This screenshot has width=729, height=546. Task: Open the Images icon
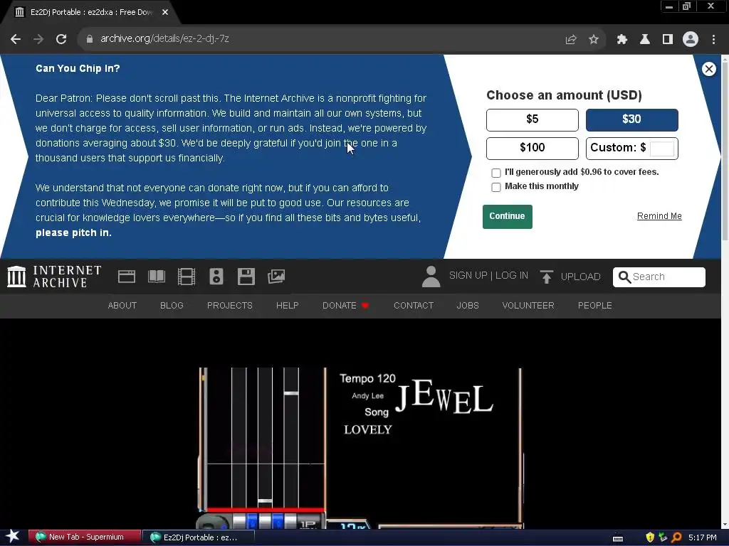[x=276, y=277]
